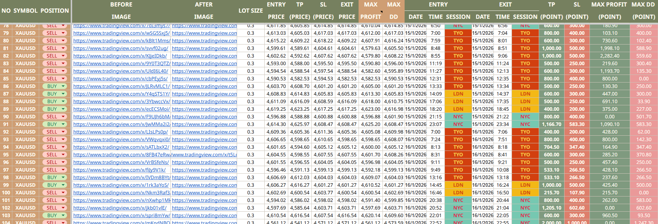Image resolution: width=658 pixels, height=224 pixels.
Task: Select the POSITION column header
Action: click(x=55, y=11)
